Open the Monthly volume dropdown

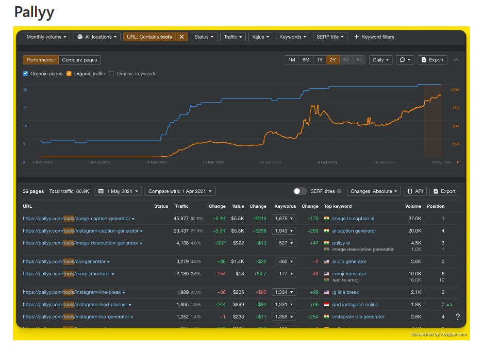[46, 37]
